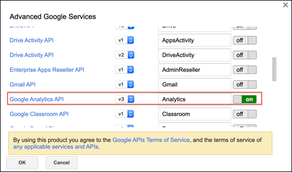
Task: Click the services list scrollbar thumb
Action: (x=274, y=69)
